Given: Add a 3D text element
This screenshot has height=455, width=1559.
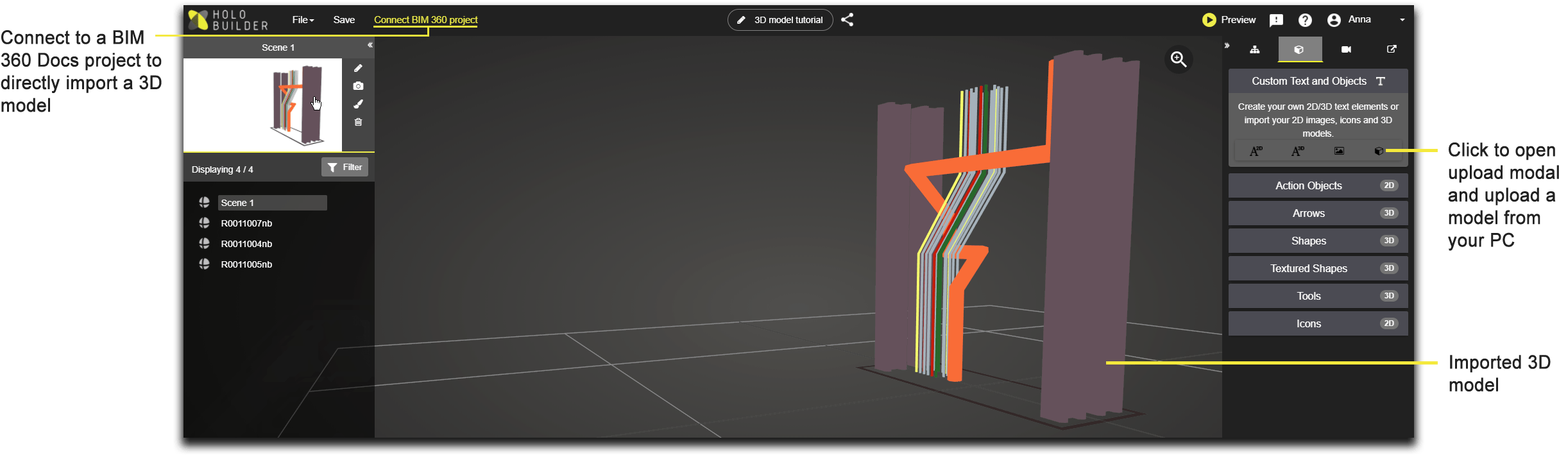Looking at the screenshot, I should (1297, 151).
